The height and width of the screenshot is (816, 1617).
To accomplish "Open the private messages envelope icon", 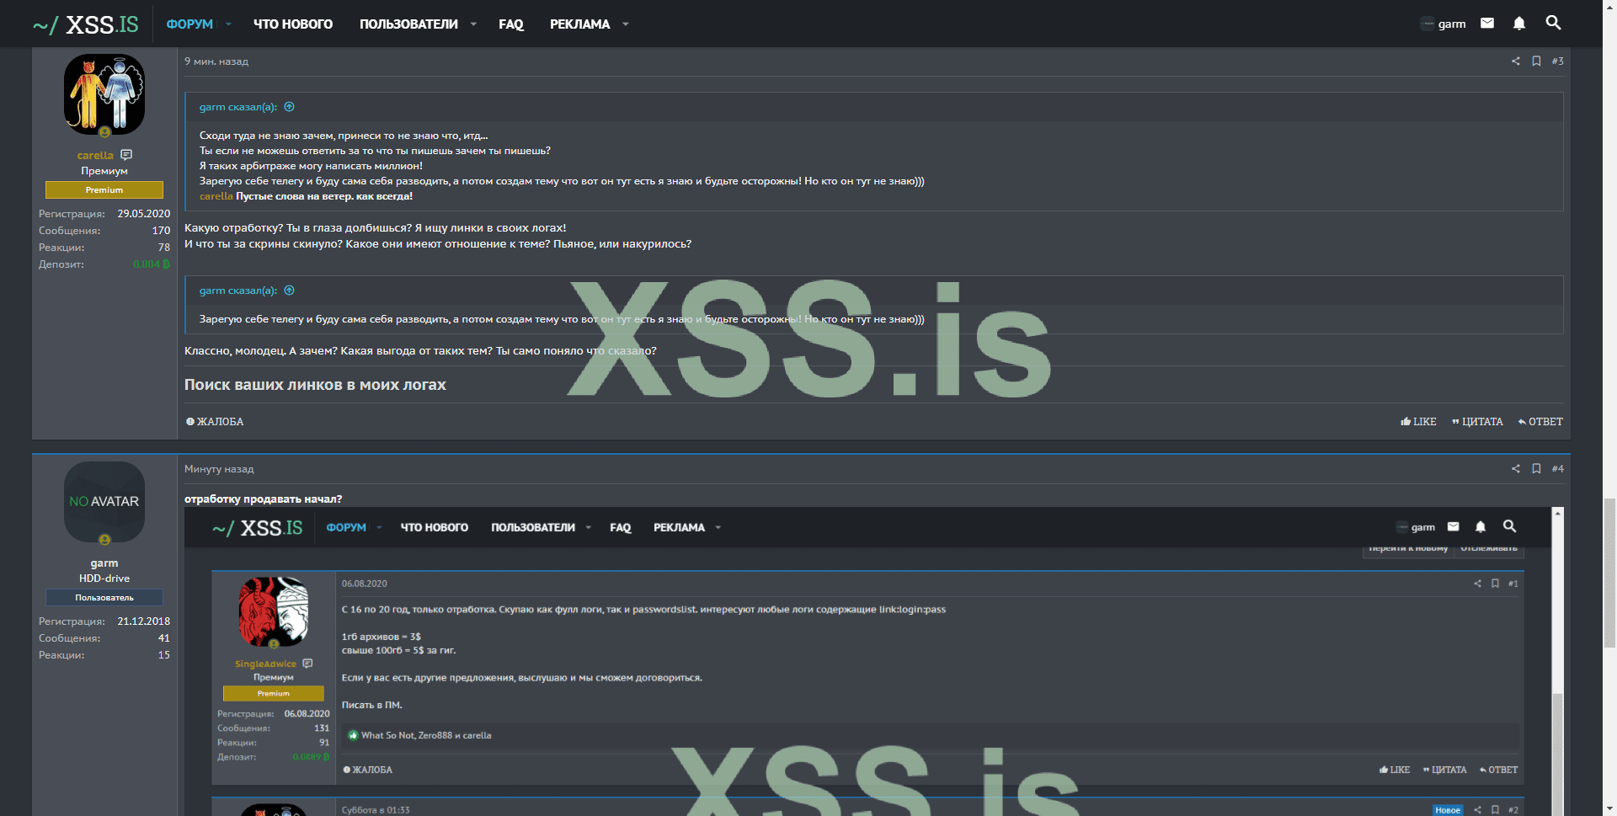I will 1487,24.
